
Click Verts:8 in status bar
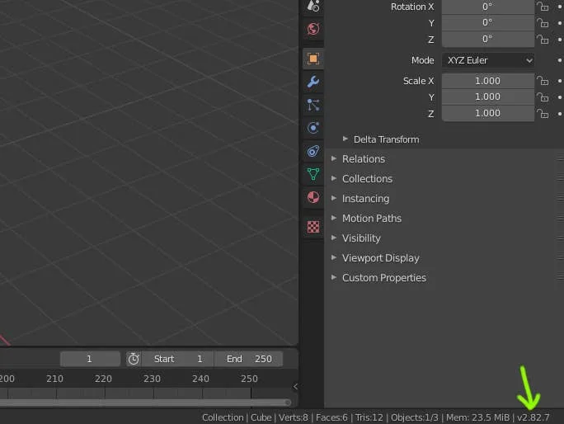pos(294,417)
